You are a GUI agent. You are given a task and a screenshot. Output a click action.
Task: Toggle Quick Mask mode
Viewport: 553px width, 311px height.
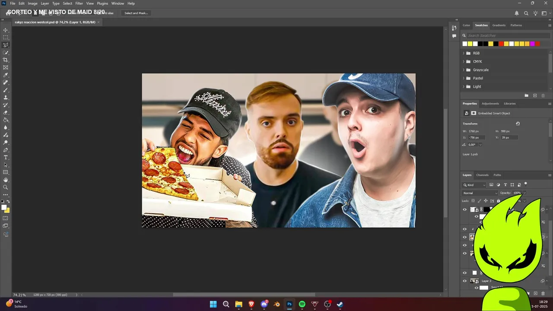pos(6,218)
